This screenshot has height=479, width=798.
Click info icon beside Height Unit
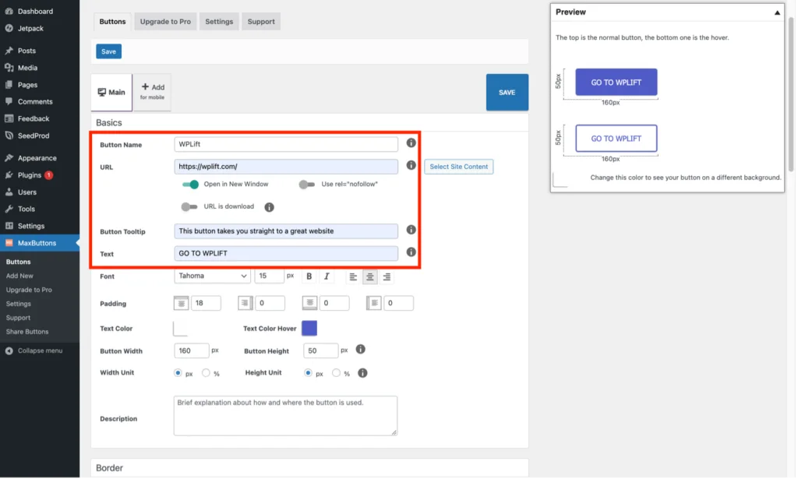tap(363, 374)
